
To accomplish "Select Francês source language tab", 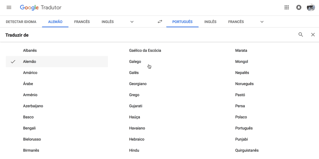I will click(x=82, y=22).
